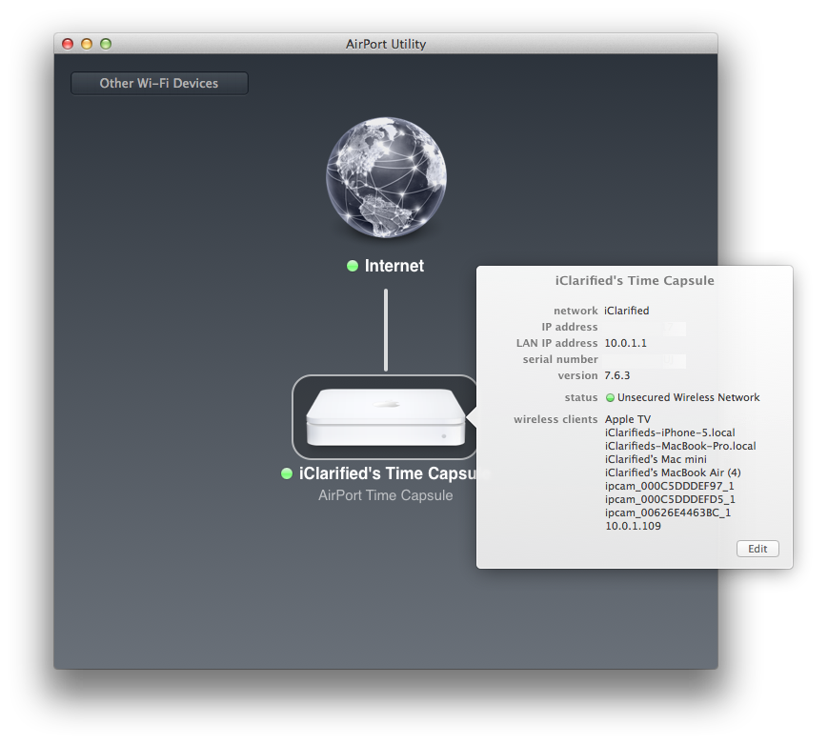Image resolution: width=828 pixels, height=744 pixels.
Task: Choose iClarifieds-MacBook-Pro.local client entry
Action: pyautogui.click(x=680, y=446)
